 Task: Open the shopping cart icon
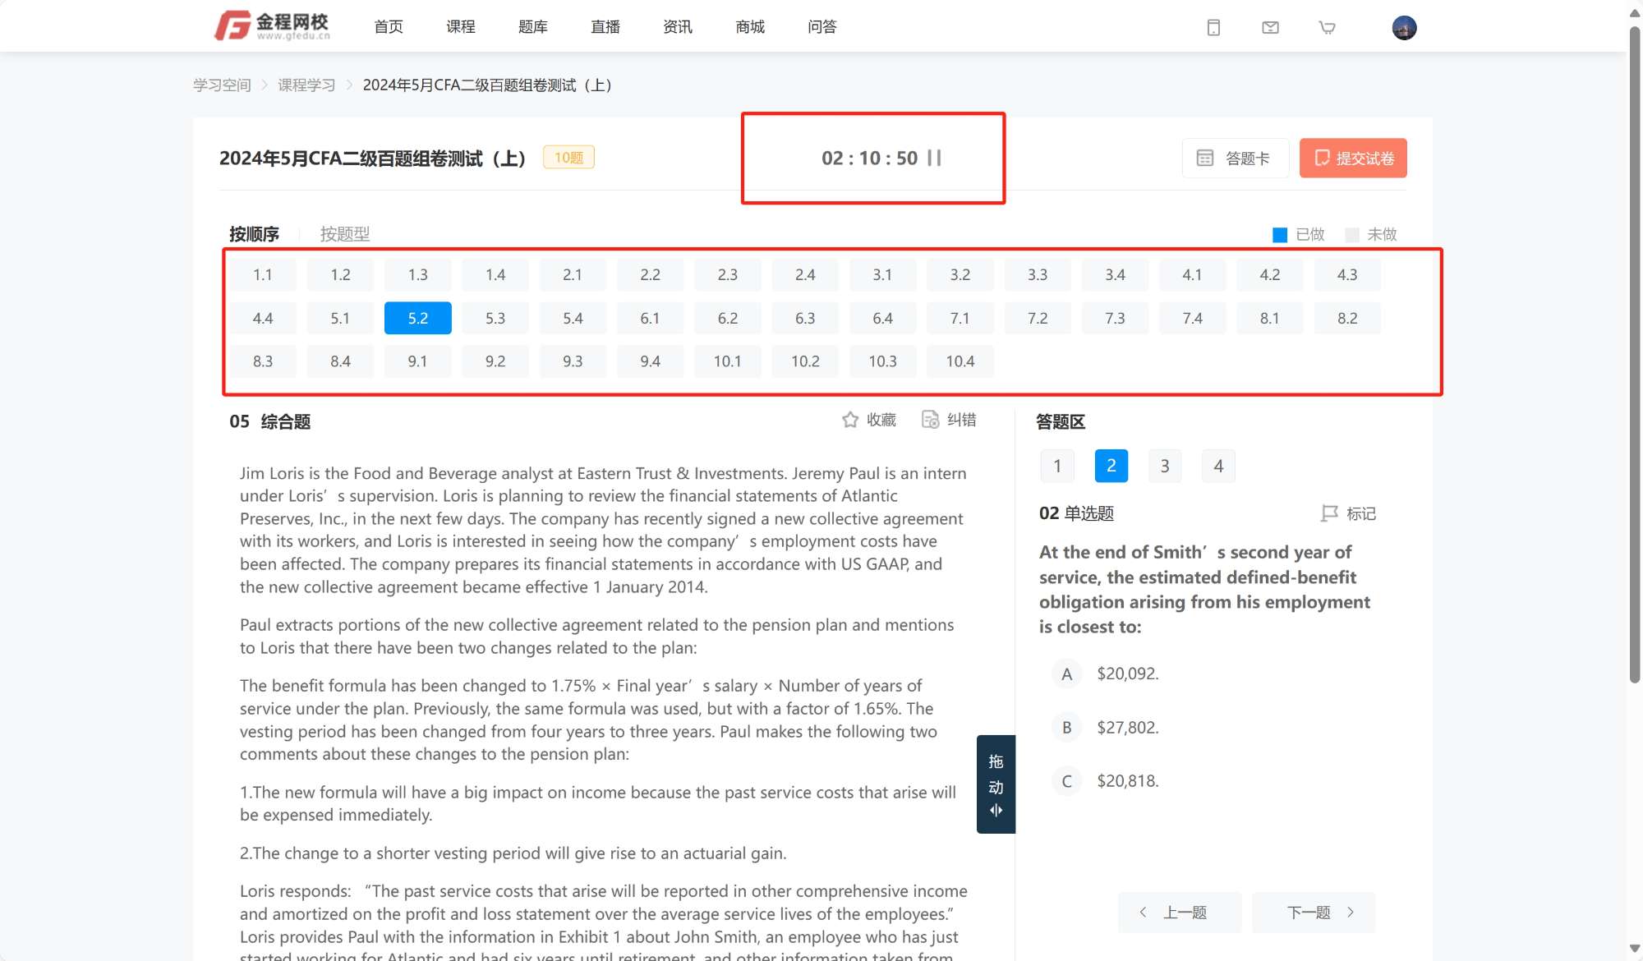point(1327,28)
